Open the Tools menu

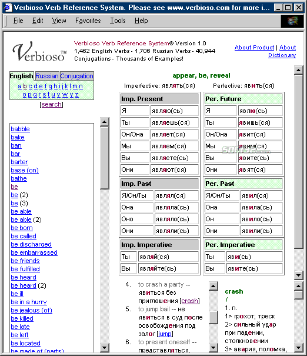click(118, 21)
